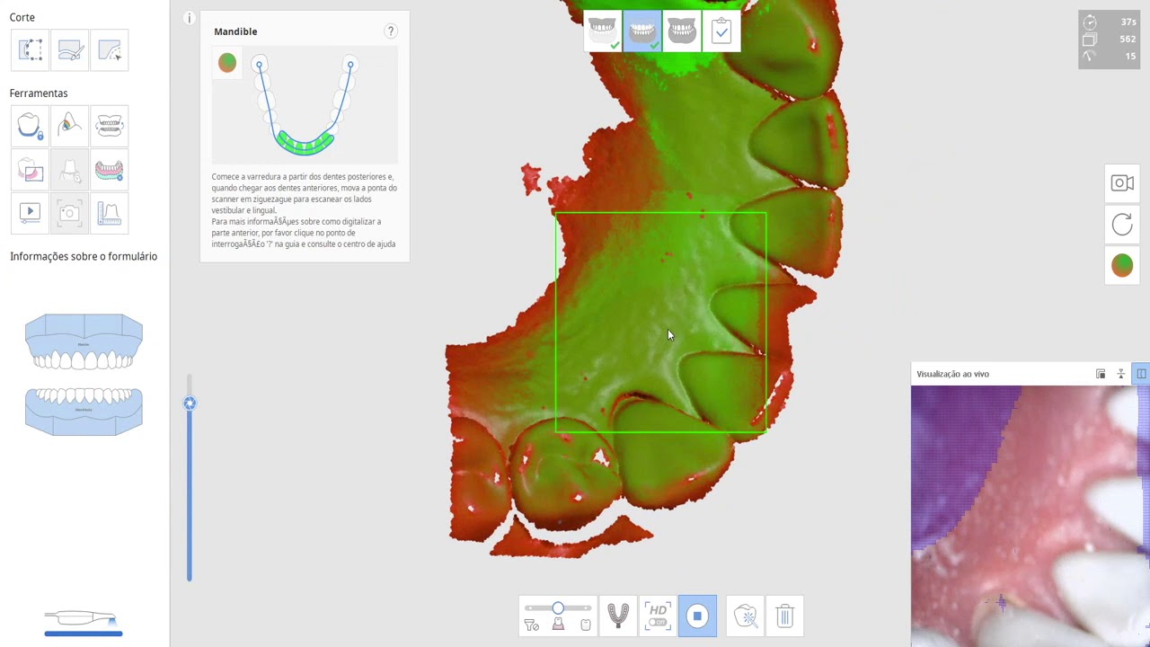Click the 'Visualização ao vivo' title
1150x647 pixels.
[x=952, y=374]
